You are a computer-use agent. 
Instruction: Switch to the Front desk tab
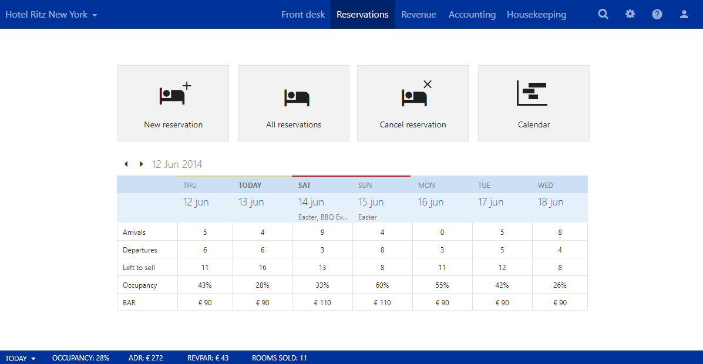303,14
